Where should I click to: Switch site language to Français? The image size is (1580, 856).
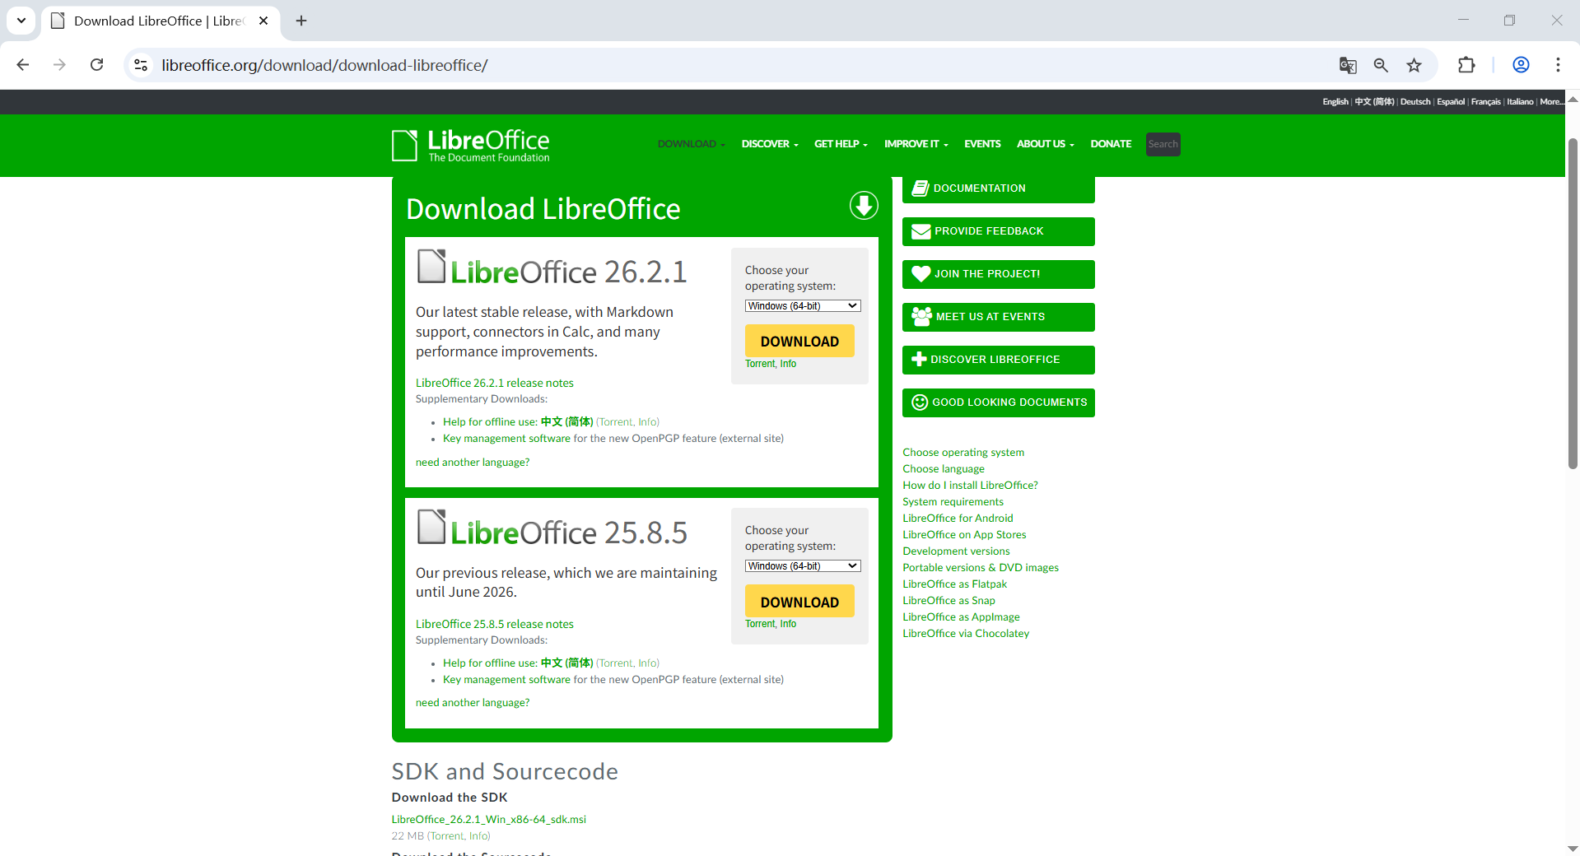[1485, 102]
